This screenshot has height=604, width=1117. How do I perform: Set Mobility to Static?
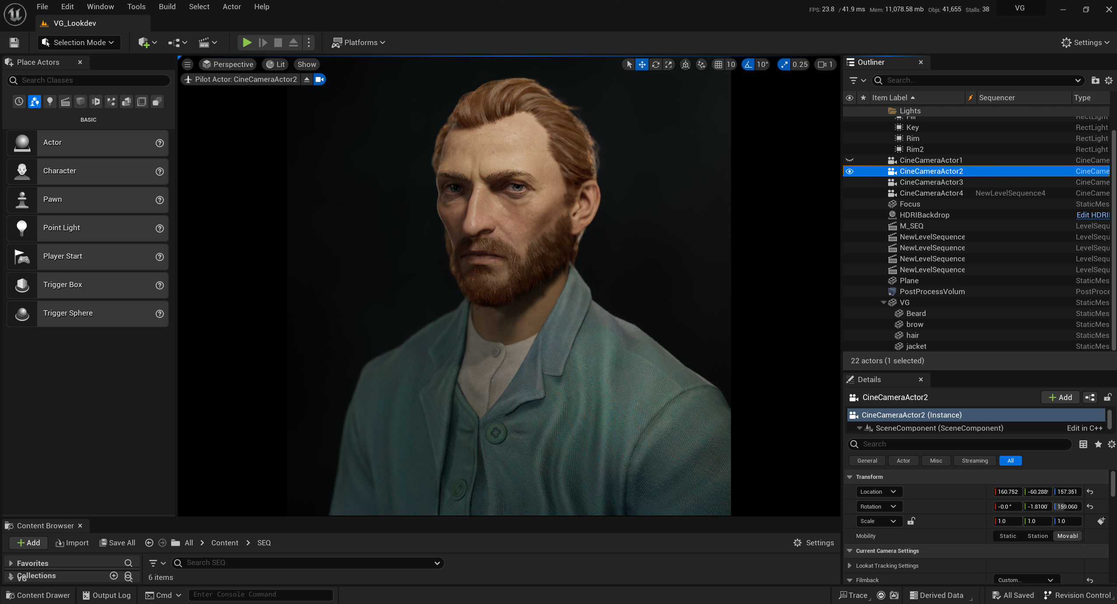pyautogui.click(x=1008, y=536)
